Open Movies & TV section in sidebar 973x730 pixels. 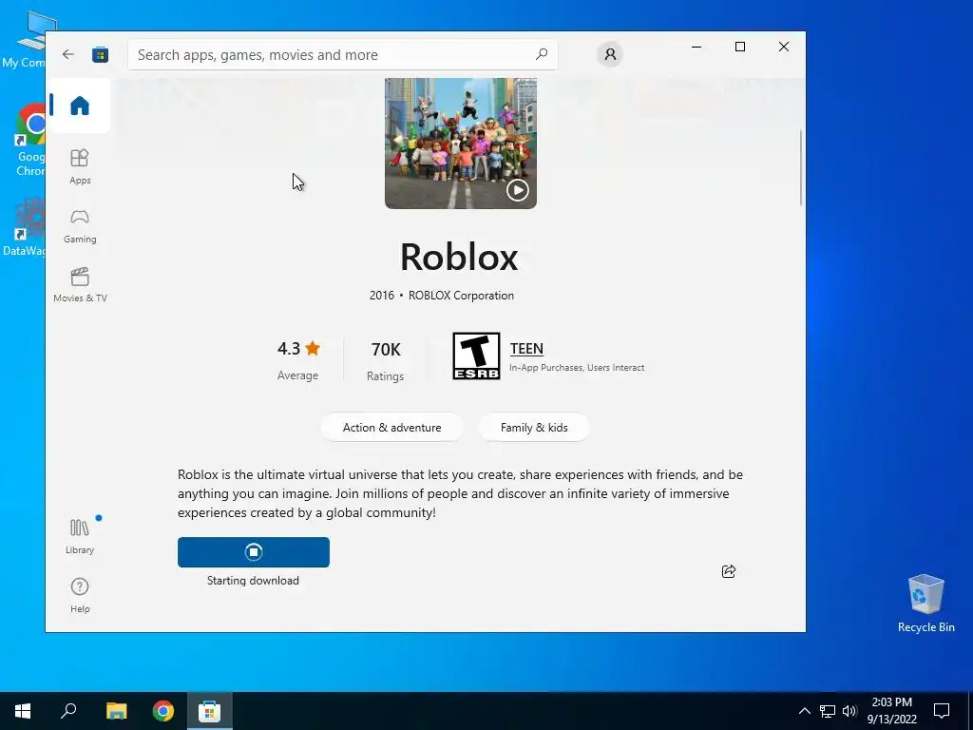click(x=80, y=285)
